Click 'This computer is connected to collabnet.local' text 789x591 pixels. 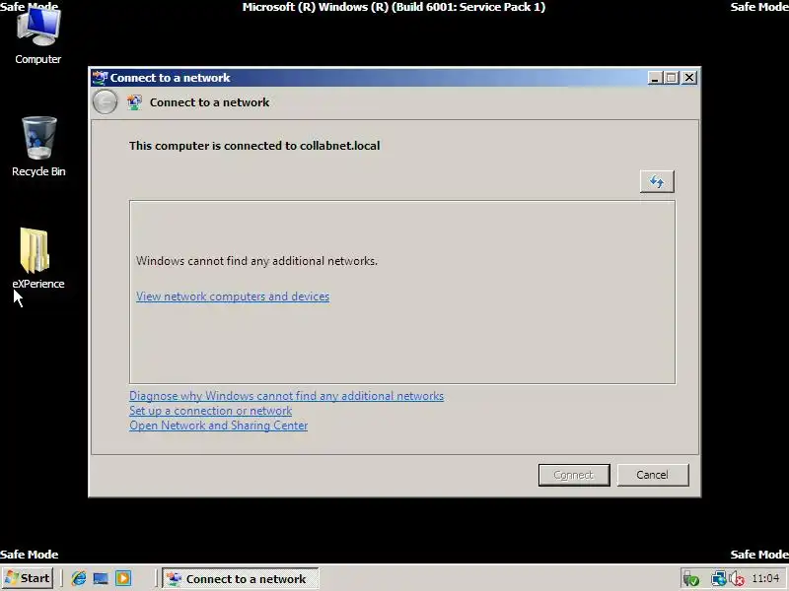pos(254,146)
